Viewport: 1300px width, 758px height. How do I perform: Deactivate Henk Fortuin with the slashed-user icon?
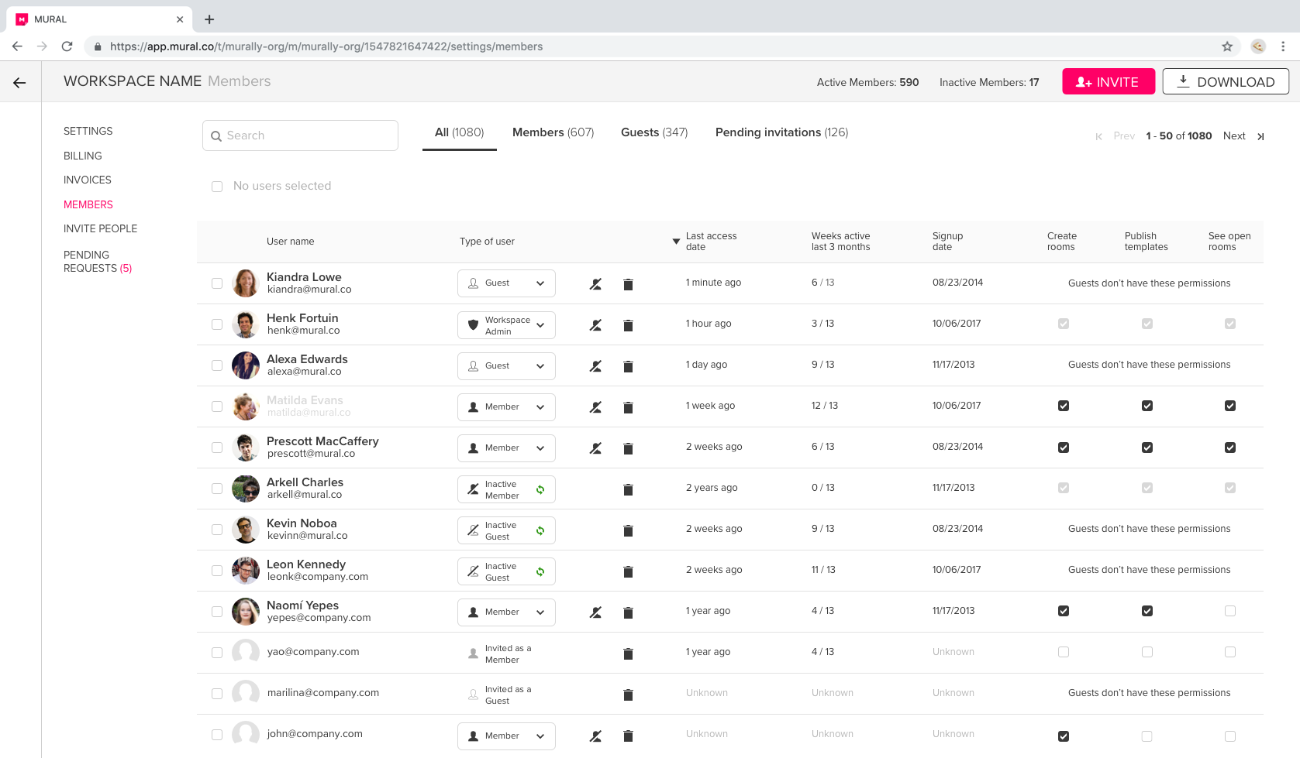pyautogui.click(x=595, y=325)
